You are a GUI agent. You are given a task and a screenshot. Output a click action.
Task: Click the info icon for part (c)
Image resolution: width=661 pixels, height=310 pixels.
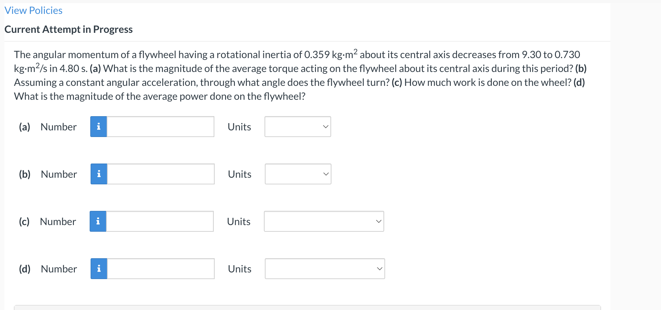pyautogui.click(x=98, y=221)
